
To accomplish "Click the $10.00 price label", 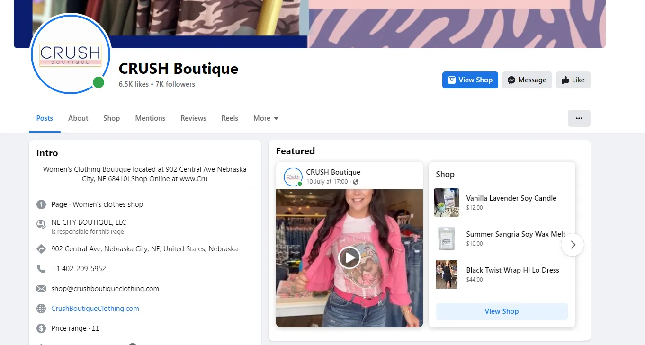I will click(x=475, y=244).
